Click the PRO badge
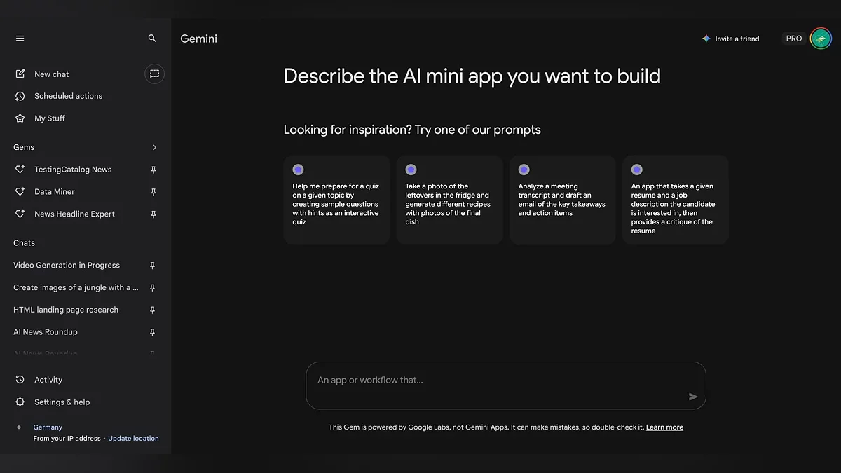 pos(794,39)
